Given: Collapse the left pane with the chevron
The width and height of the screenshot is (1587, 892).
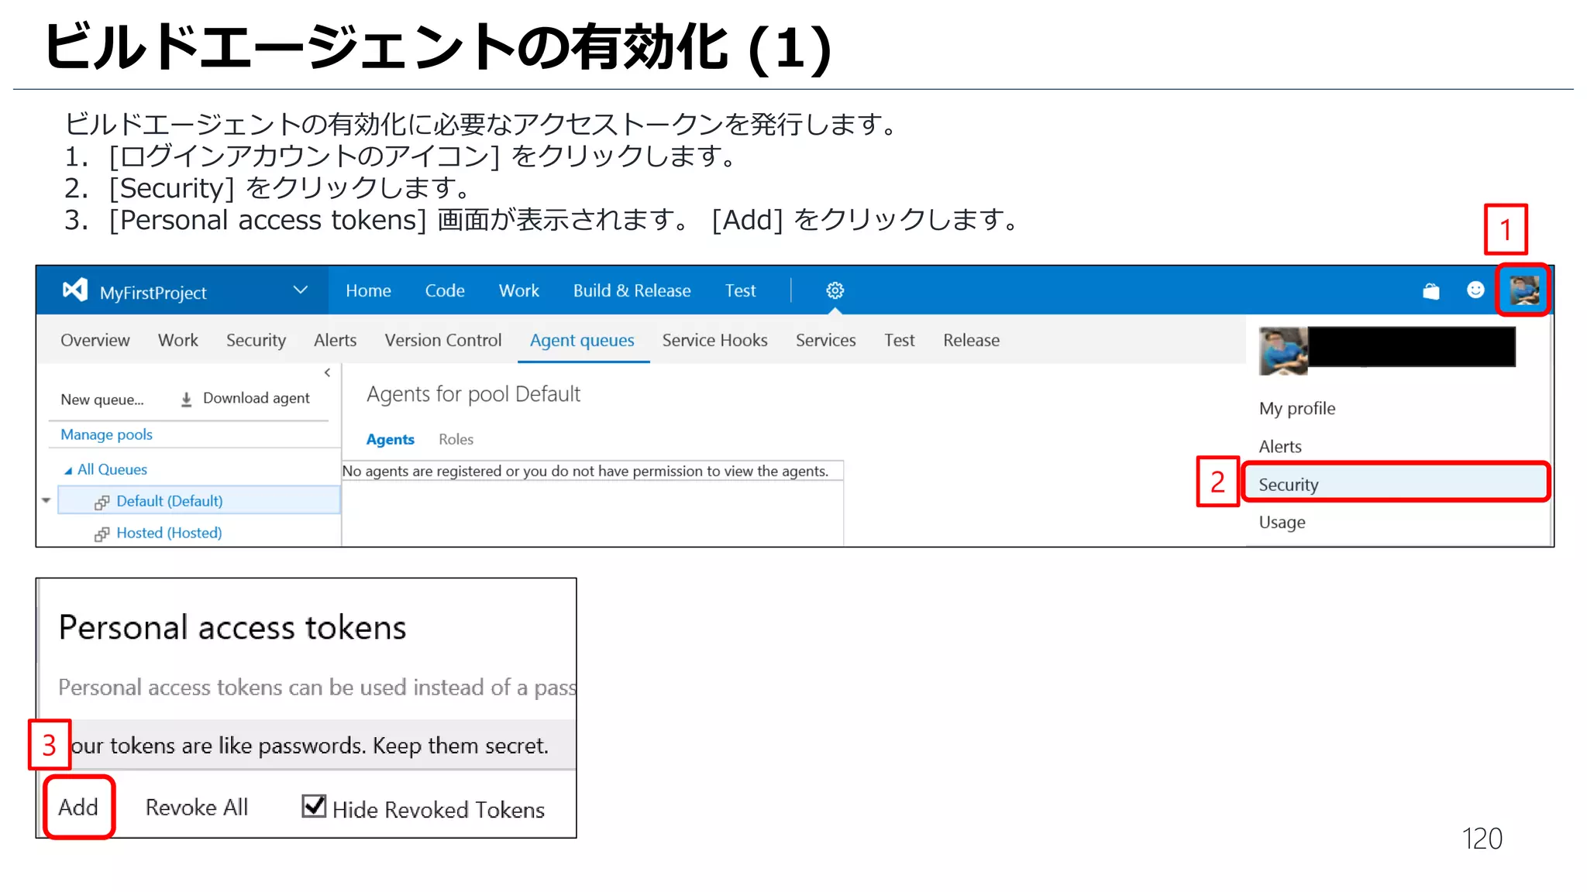Looking at the screenshot, I should (x=328, y=372).
